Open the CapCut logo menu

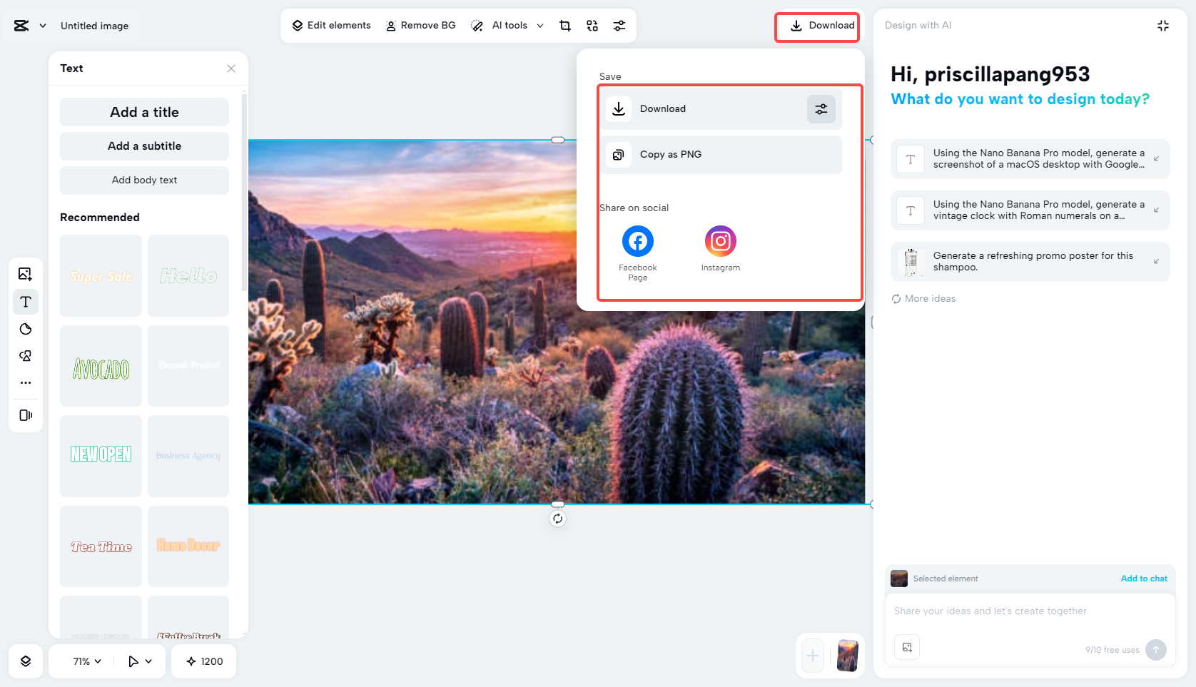pos(21,26)
